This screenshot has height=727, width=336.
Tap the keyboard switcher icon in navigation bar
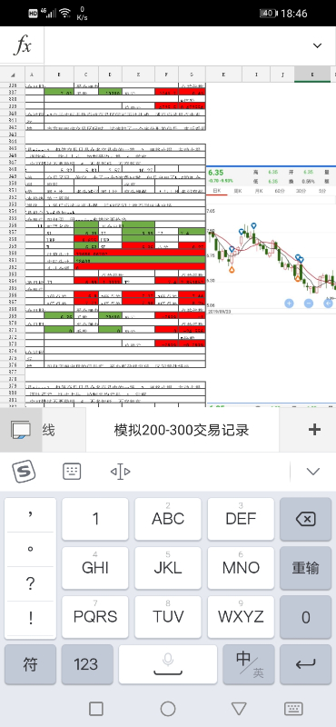click(x=293, y=709)
